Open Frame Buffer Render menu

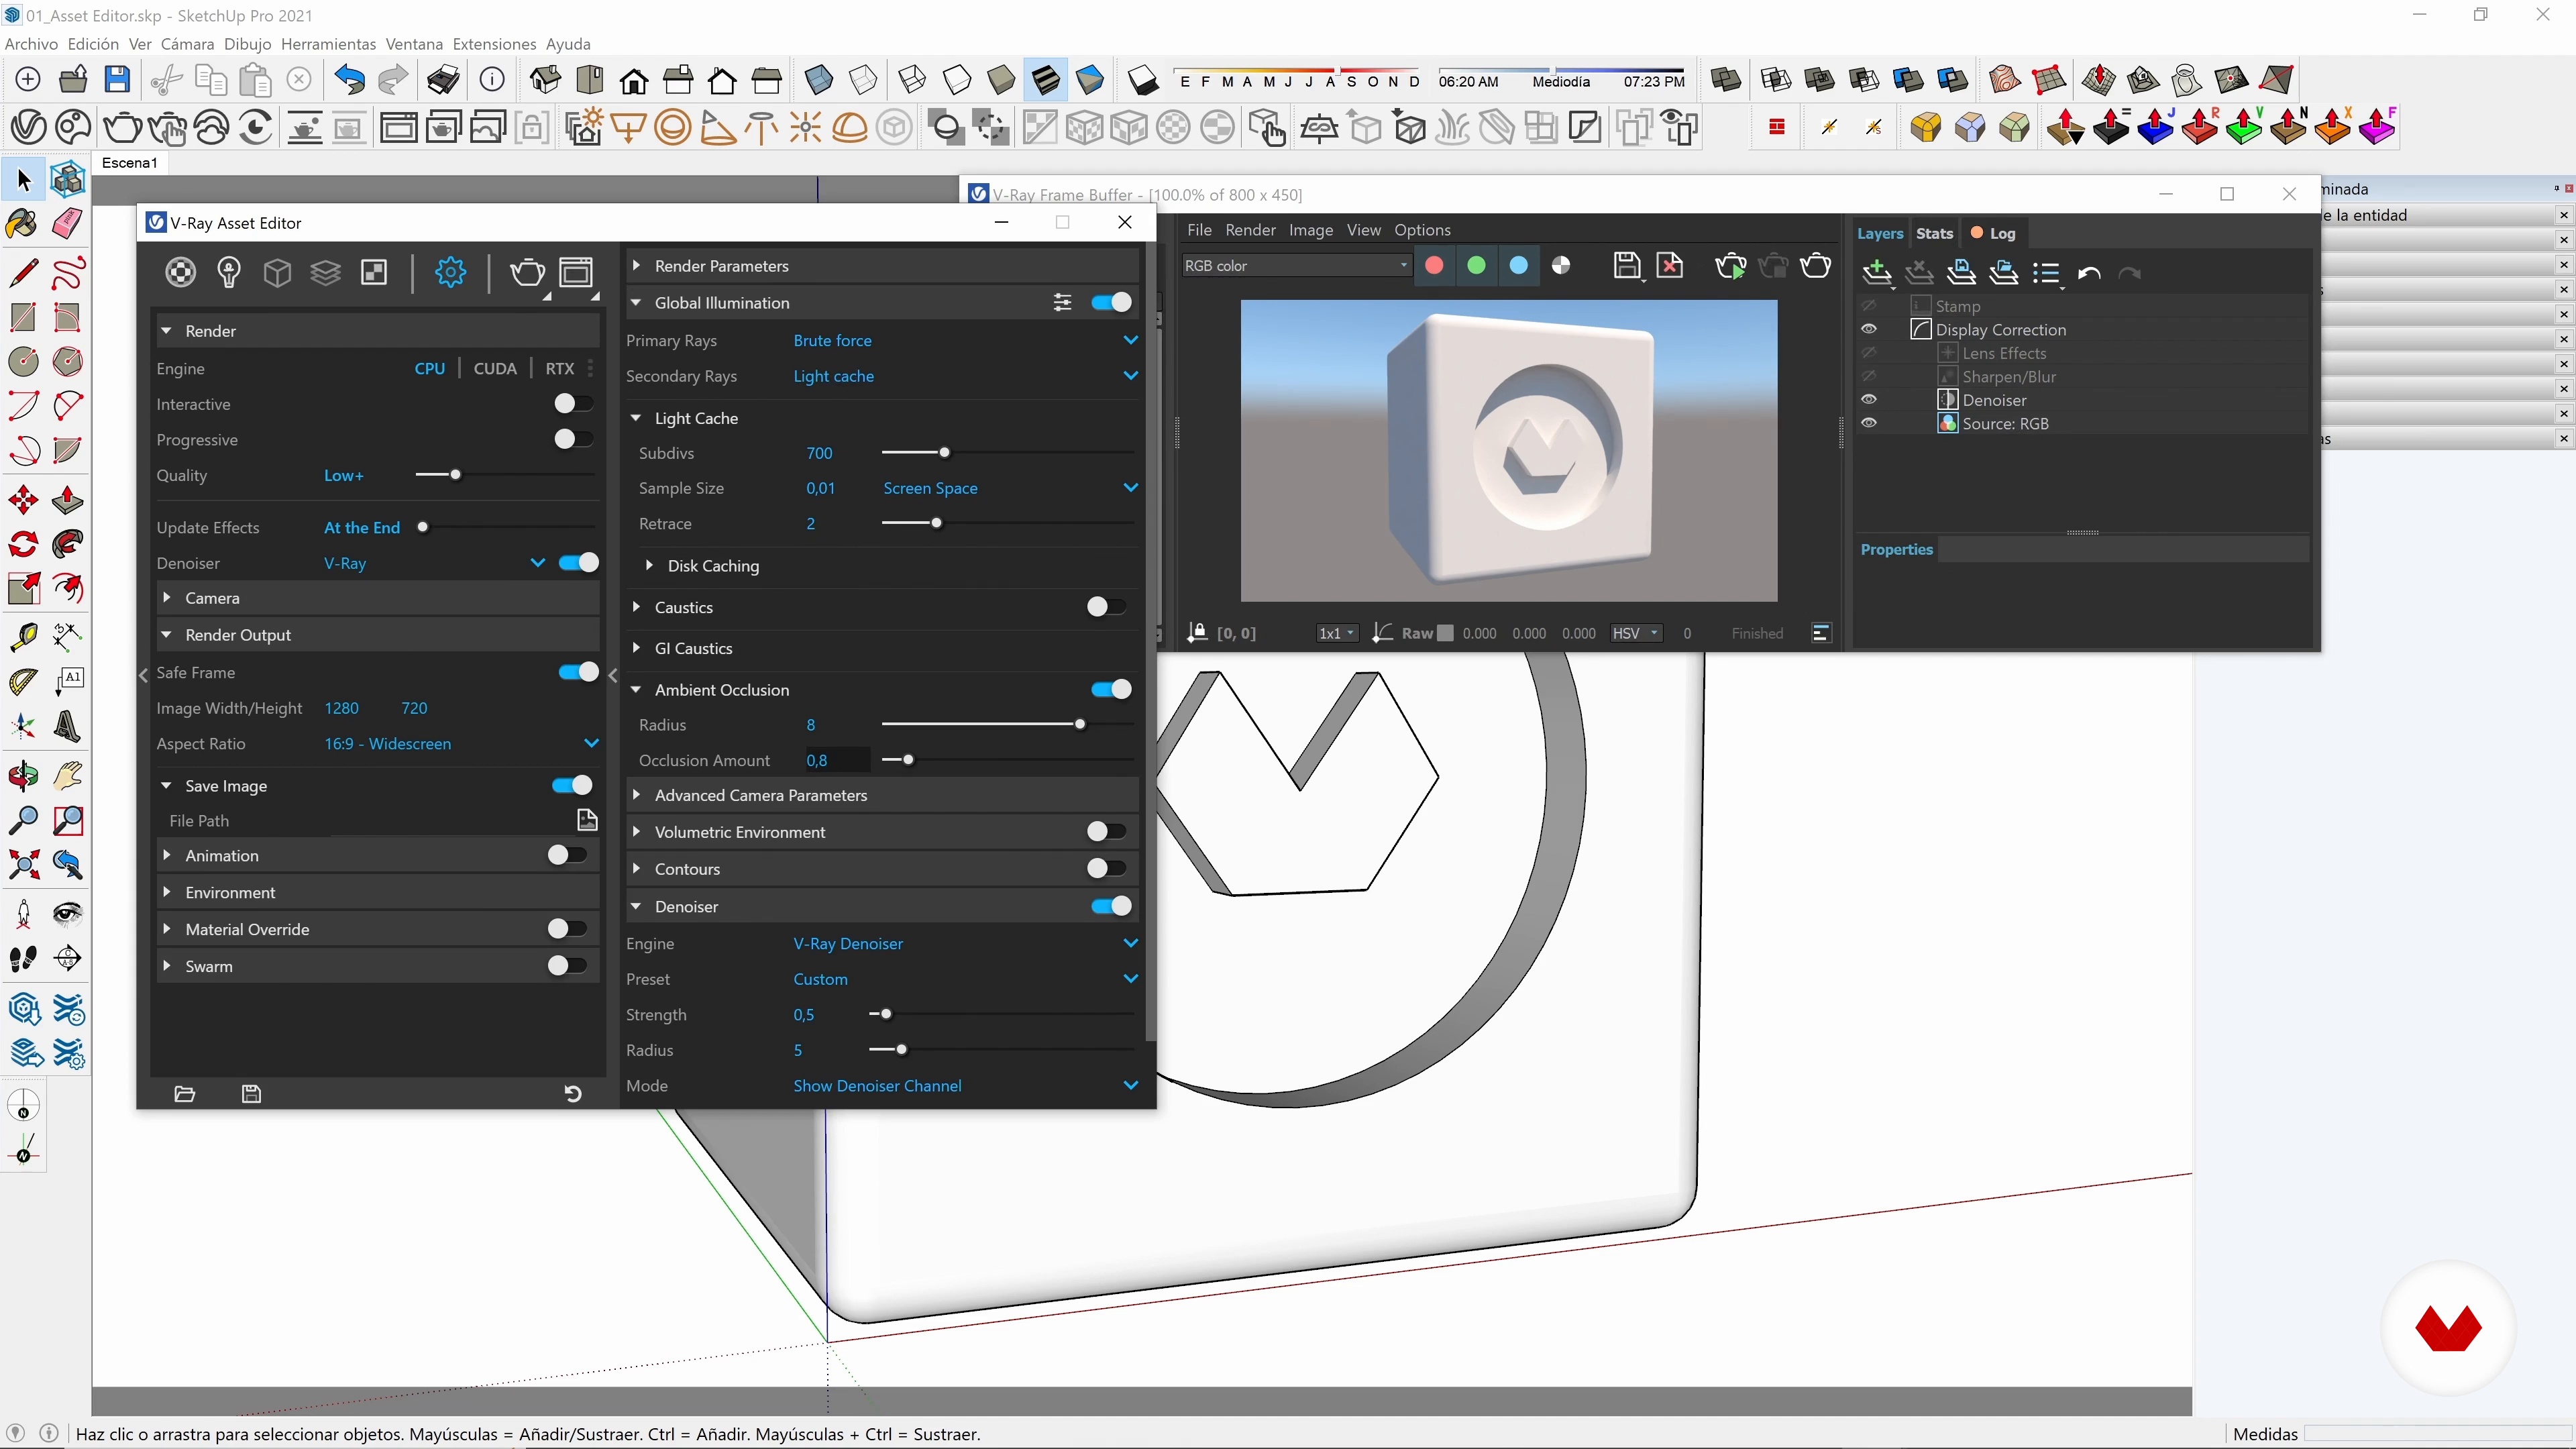click(x=1250, y=230)
